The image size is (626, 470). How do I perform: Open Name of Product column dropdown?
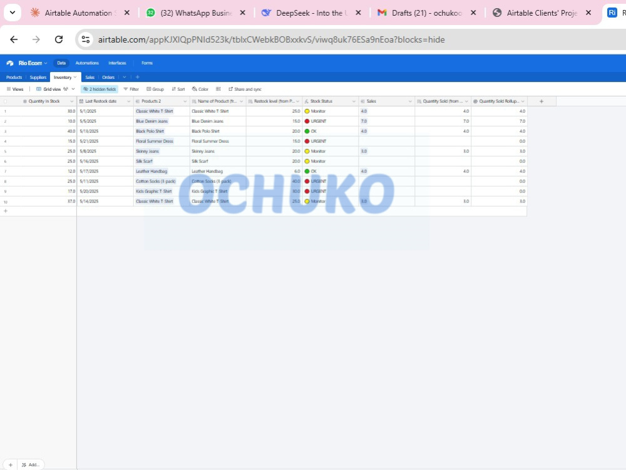coord(241,102)
